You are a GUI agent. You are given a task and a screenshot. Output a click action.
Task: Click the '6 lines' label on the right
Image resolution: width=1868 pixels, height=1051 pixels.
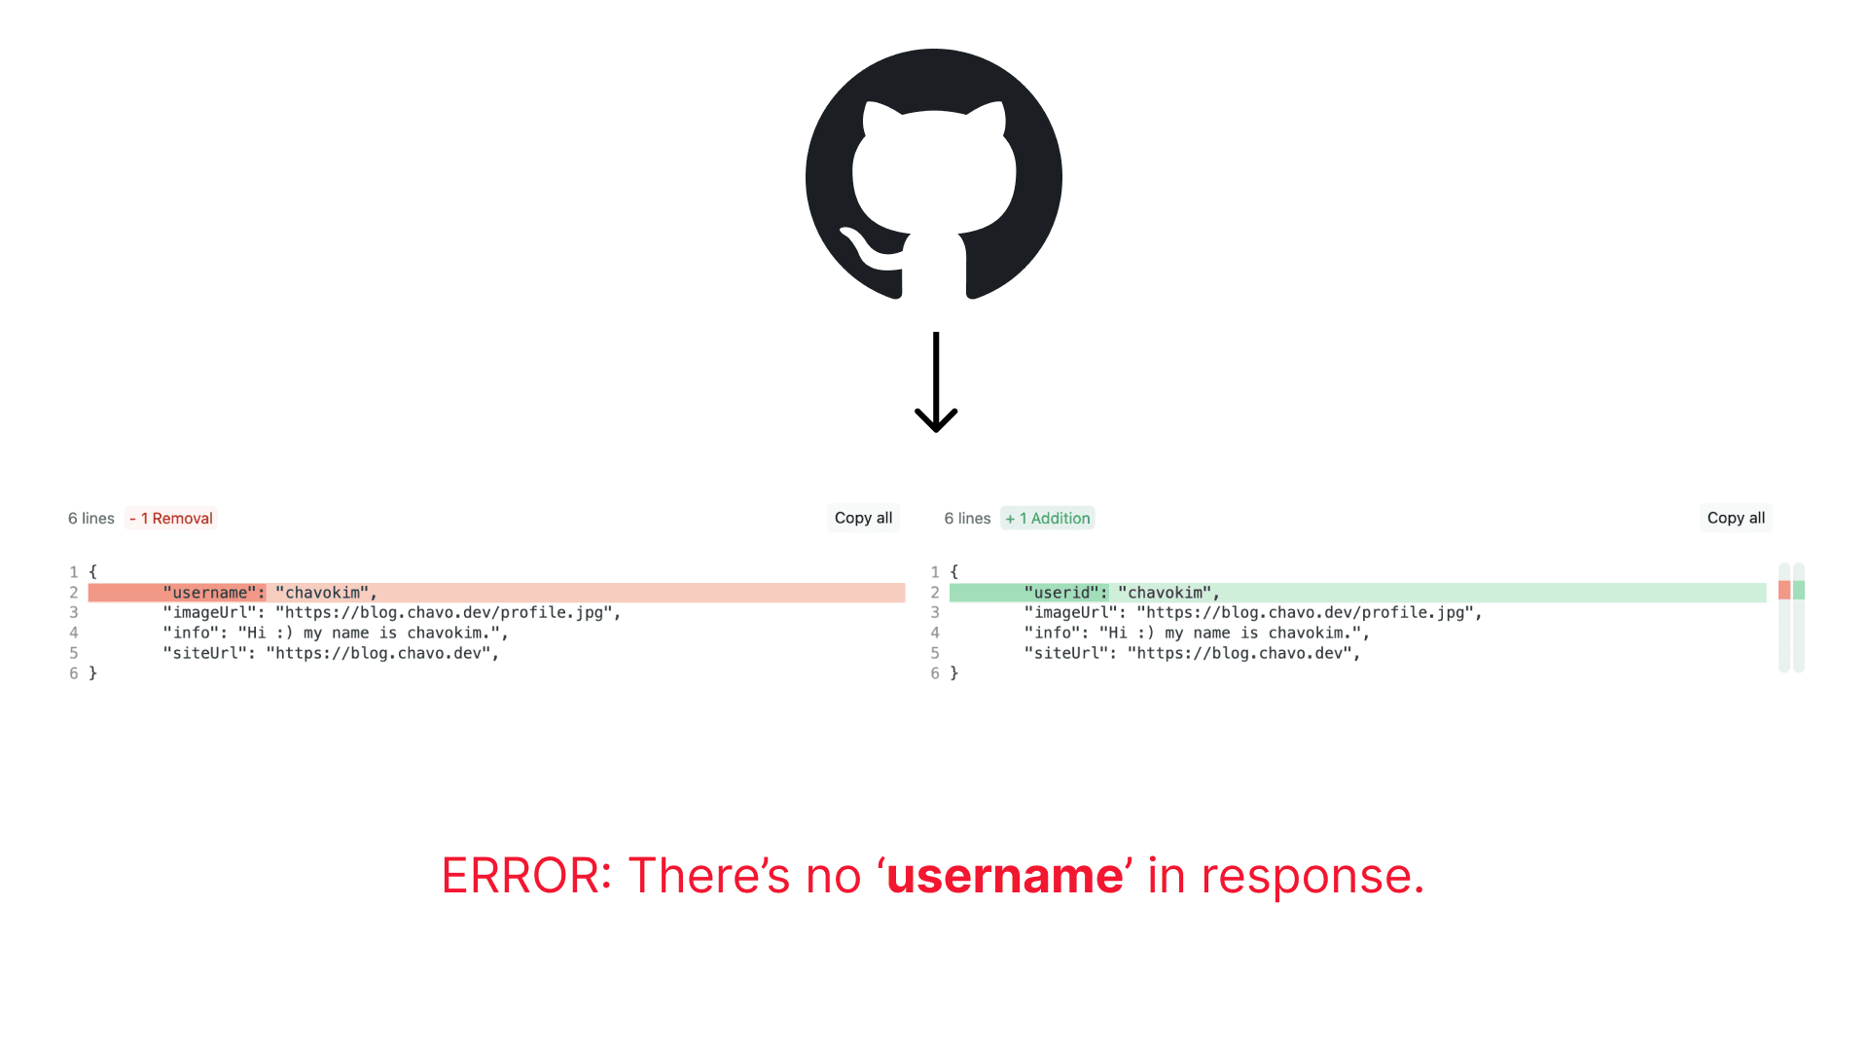coord(967,517)
